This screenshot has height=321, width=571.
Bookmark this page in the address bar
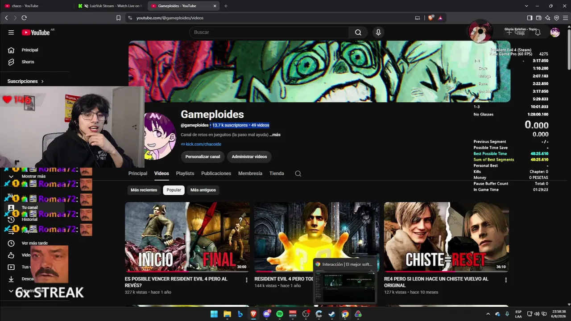(118, 18)
